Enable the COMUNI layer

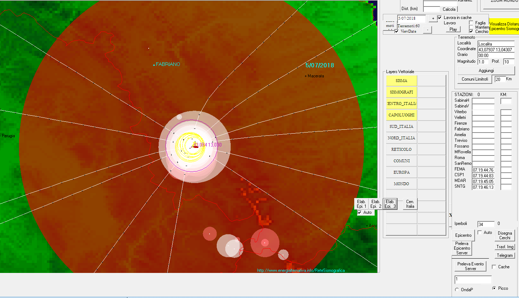pyautogui.click(x=402, y=161)
